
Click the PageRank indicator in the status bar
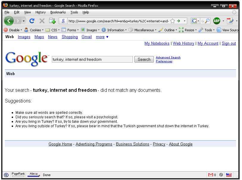[x=18, y=174]
